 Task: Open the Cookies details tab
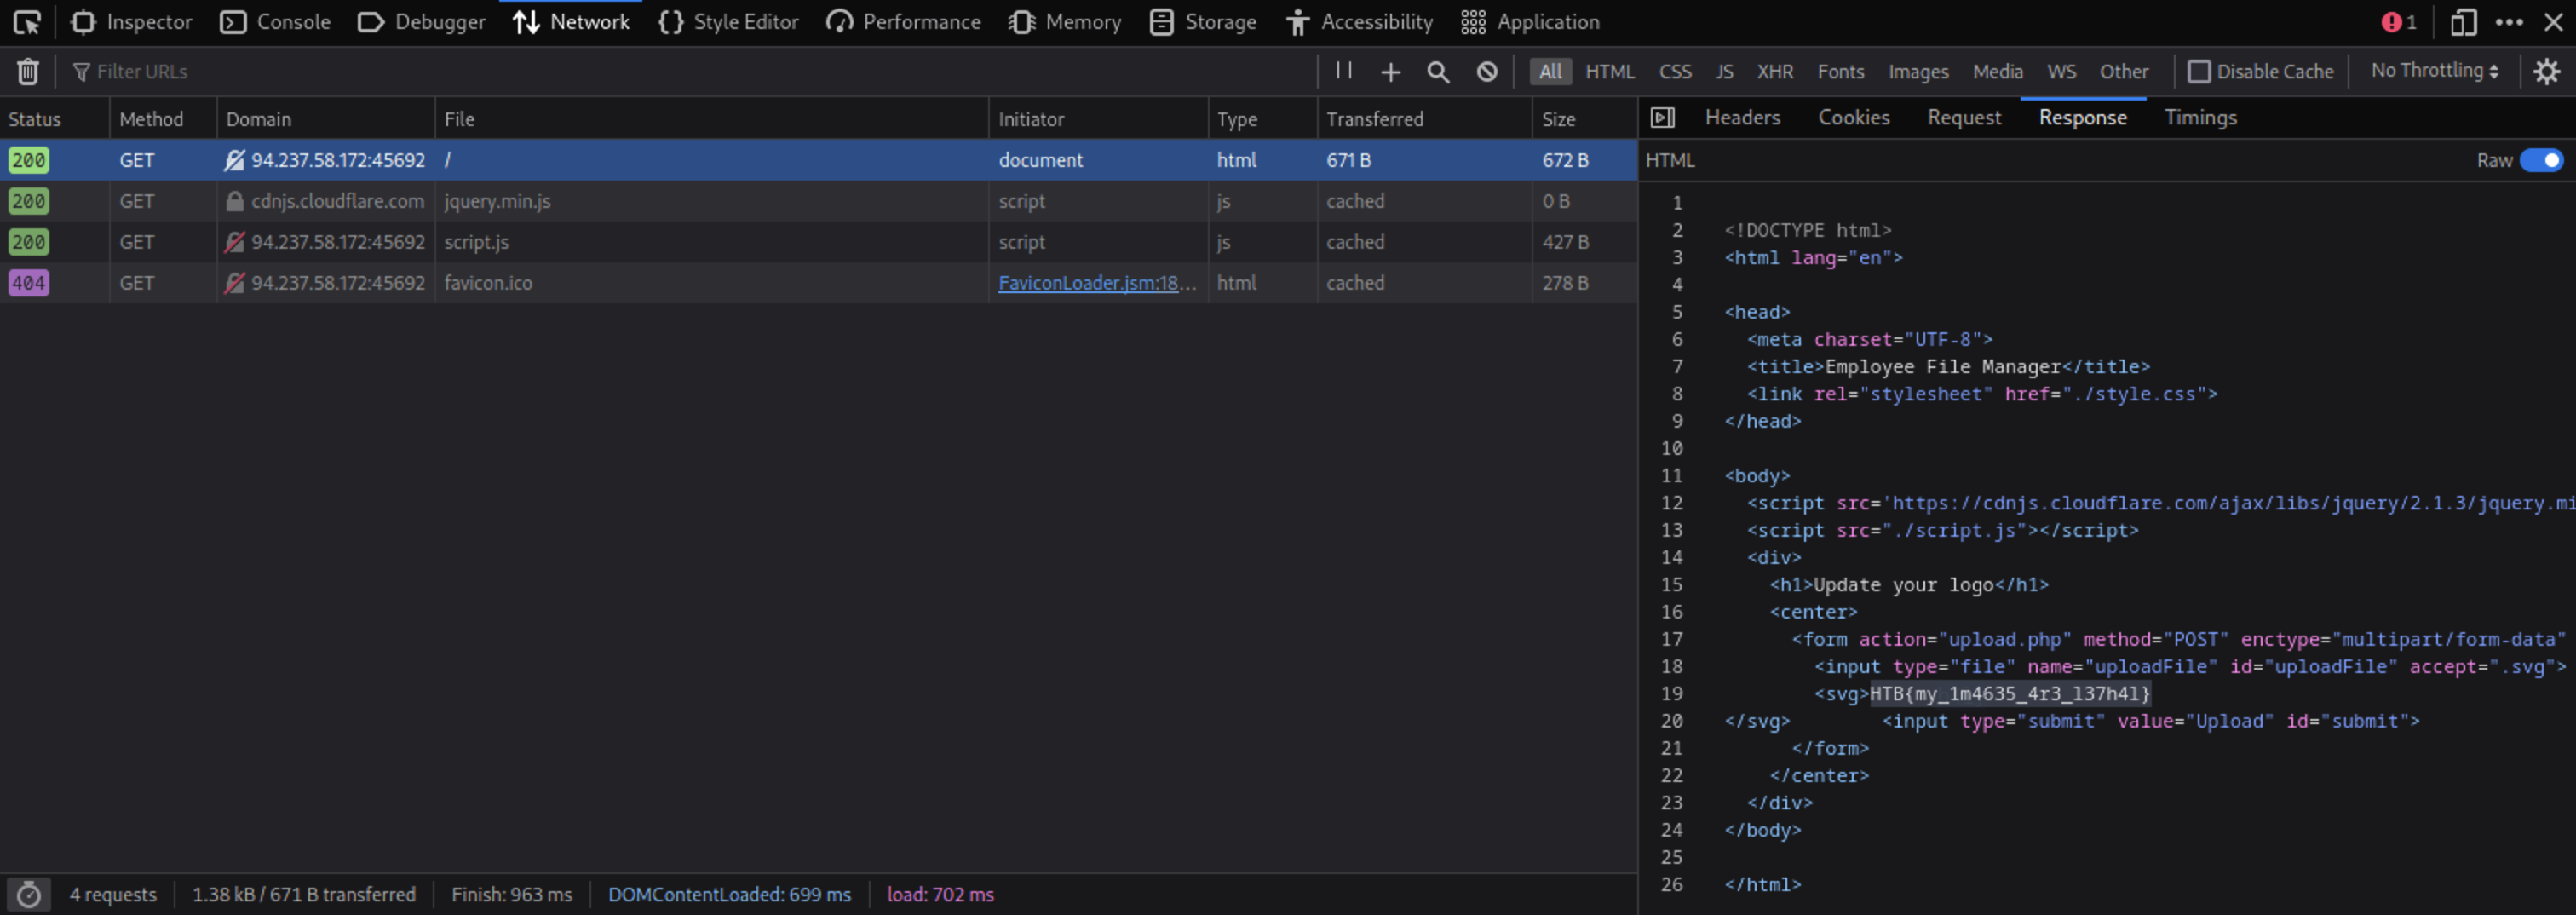1853,117
